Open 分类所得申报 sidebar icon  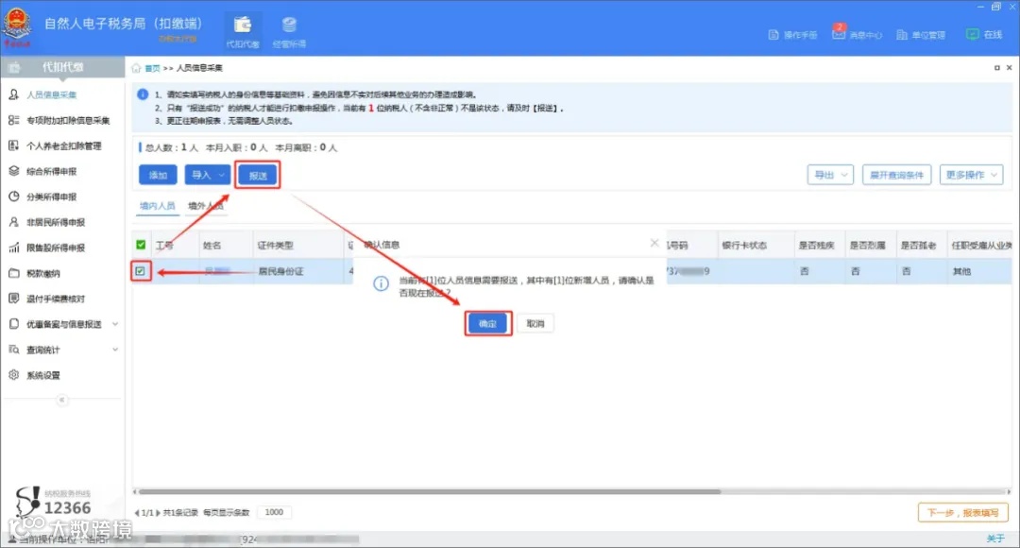point(13,197)
